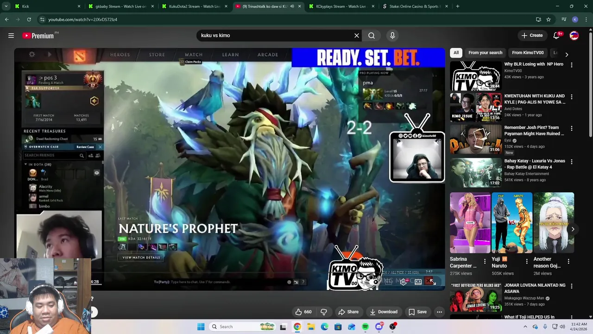Open Chrome three-dot menu
Image resolution: width=593 pixels, height=334 pixels.
click(586, 19)
